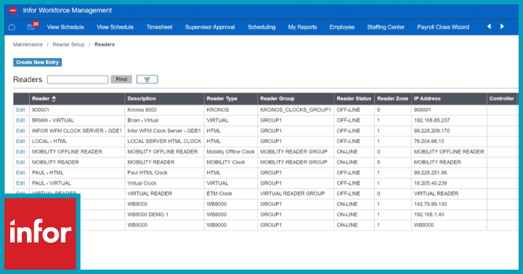Image resolution: width=523 pixels, height=274 pixels.
Task: Edit PAUL - HTML reader
Action: (20, 172)
